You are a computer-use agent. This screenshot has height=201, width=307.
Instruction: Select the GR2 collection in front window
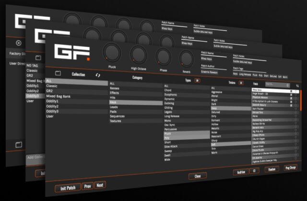(x=77, y=91)
